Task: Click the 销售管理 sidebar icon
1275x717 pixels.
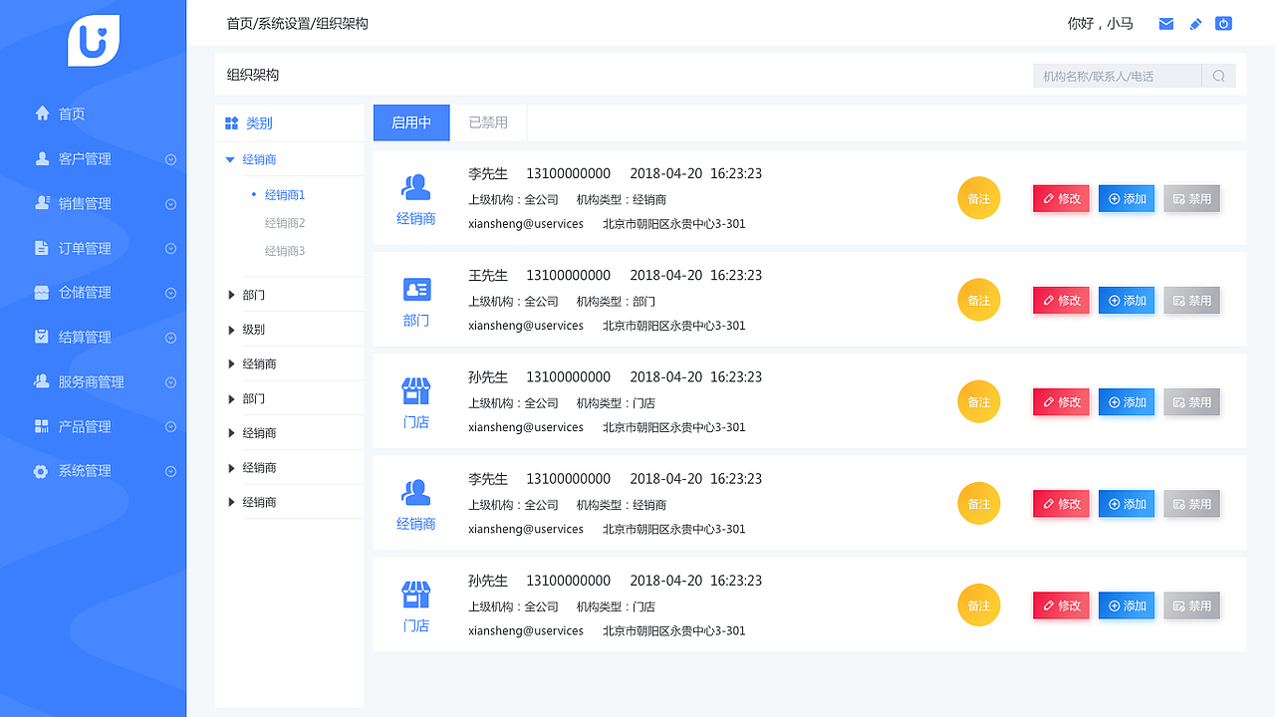Action: coord(42,203)
